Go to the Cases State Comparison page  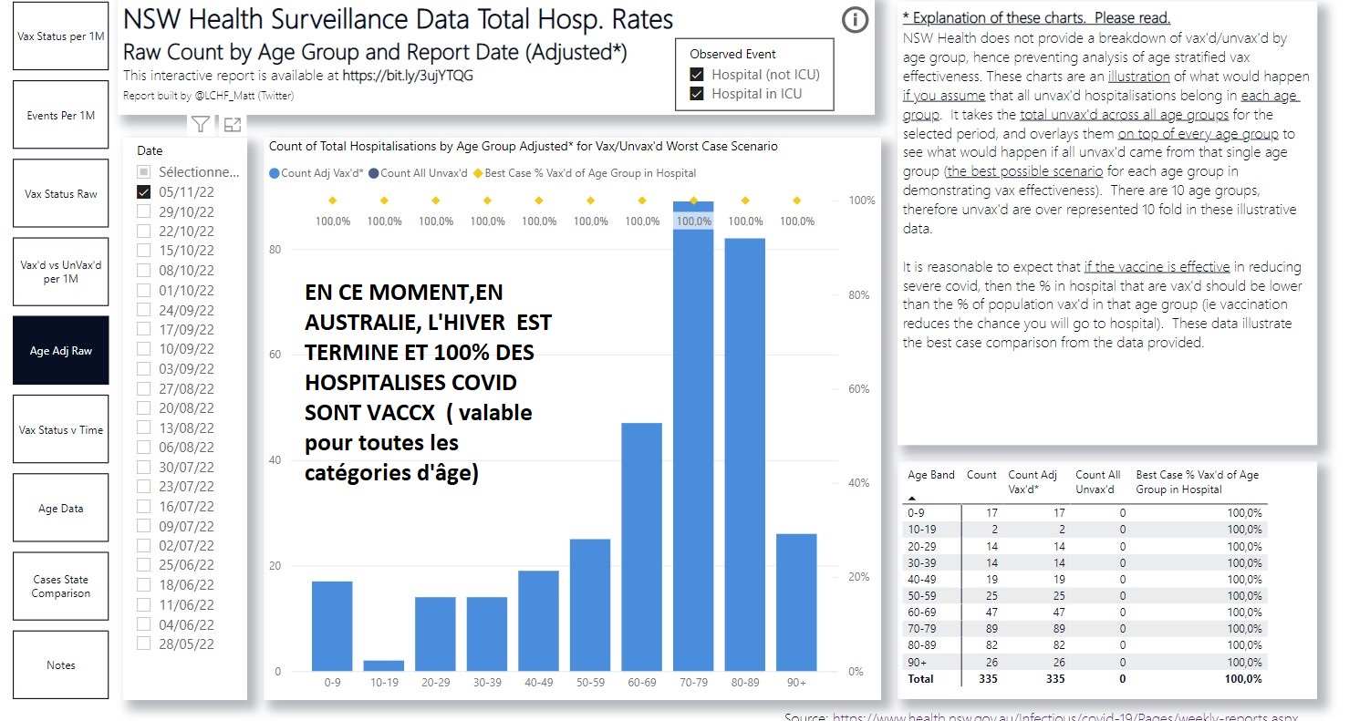(x=60, y=586)
